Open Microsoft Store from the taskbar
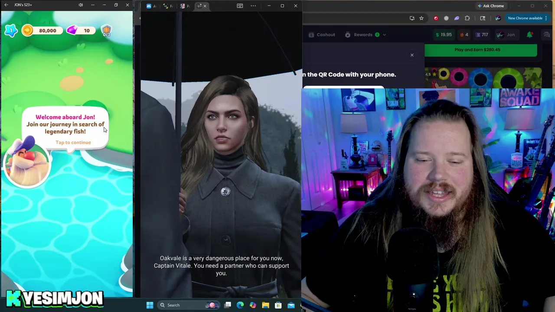555x312 pixels. click(278, 305)
